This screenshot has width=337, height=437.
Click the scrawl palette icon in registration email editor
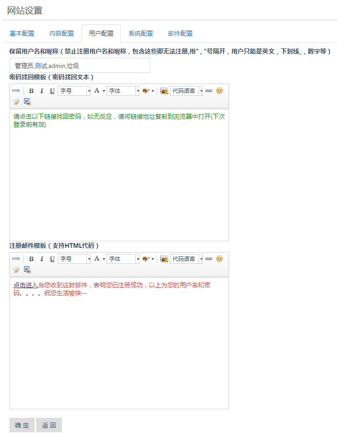[x=16, y=269]
